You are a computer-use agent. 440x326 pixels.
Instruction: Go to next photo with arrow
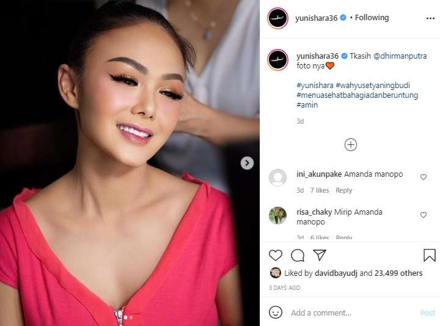247,163
